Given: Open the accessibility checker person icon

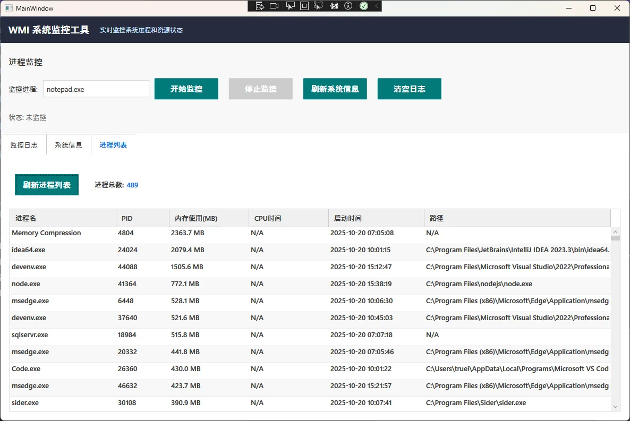Looking at the screenshot, I should tap(348, 6).
